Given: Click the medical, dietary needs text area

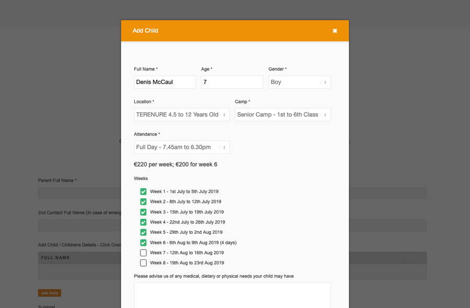Looking at the screenshot, I should point(232,295).
